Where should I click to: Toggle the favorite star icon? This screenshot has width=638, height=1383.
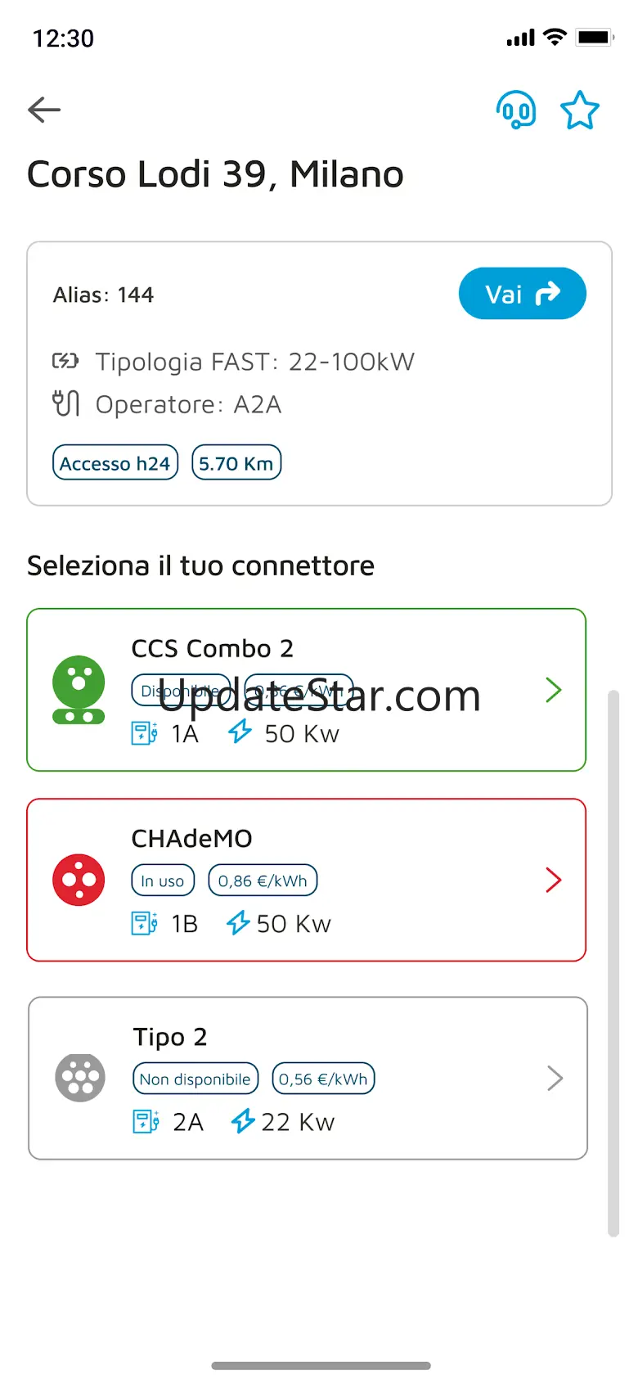pyautogui.click(x=580, y=110)
